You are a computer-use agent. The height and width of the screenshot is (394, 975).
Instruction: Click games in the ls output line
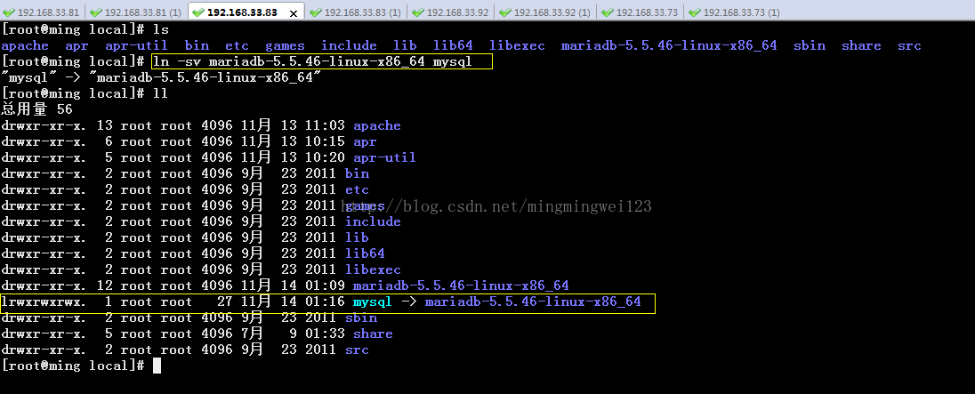pyautogui.click(x=285, y=45)
